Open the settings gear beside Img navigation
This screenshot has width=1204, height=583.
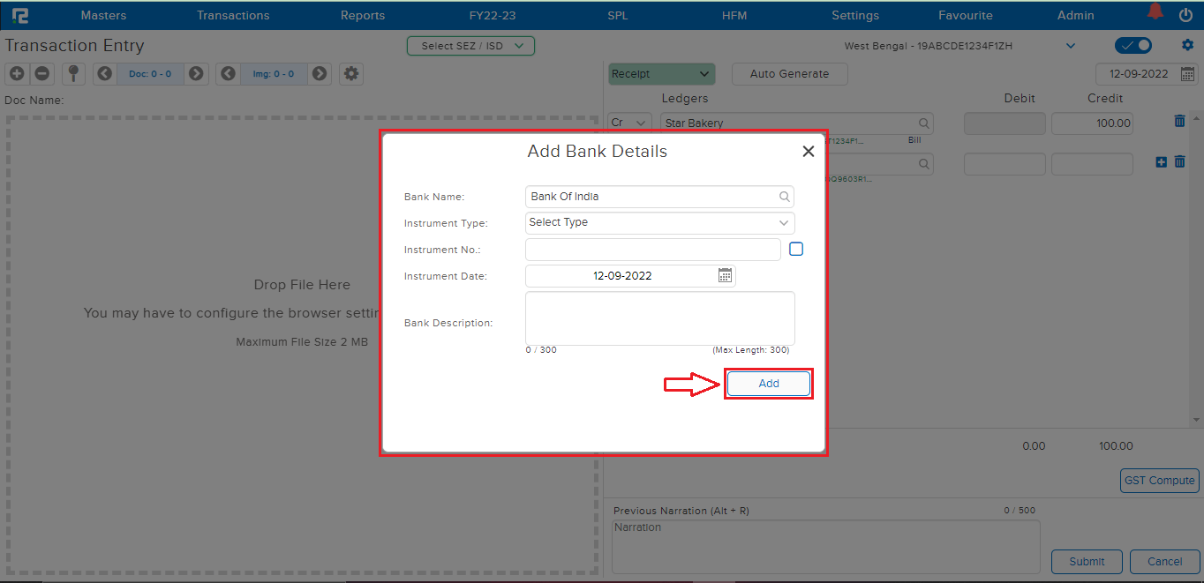350,73
